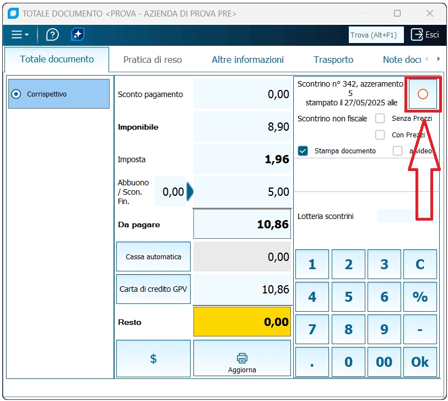Open the Pratica di reso tab
Viewport: 448px width, 401px height.
(153, 60)
